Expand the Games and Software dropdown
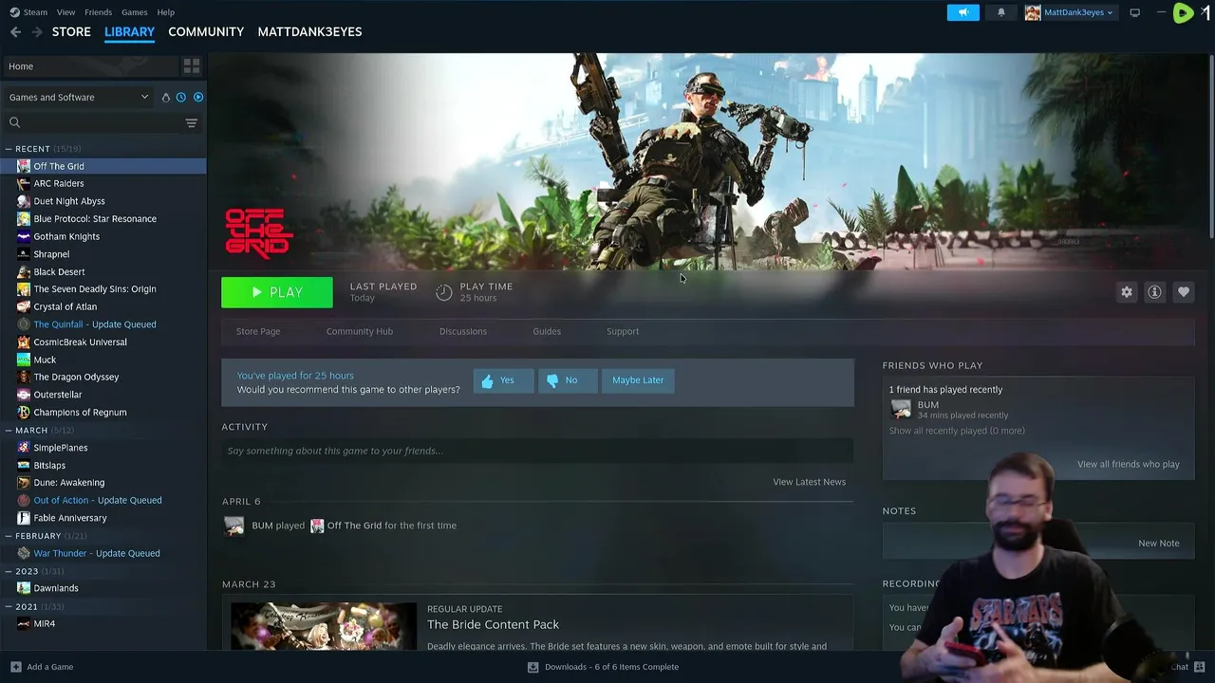The width and height of the screenshot is (1215, 683). pos(79,97)
